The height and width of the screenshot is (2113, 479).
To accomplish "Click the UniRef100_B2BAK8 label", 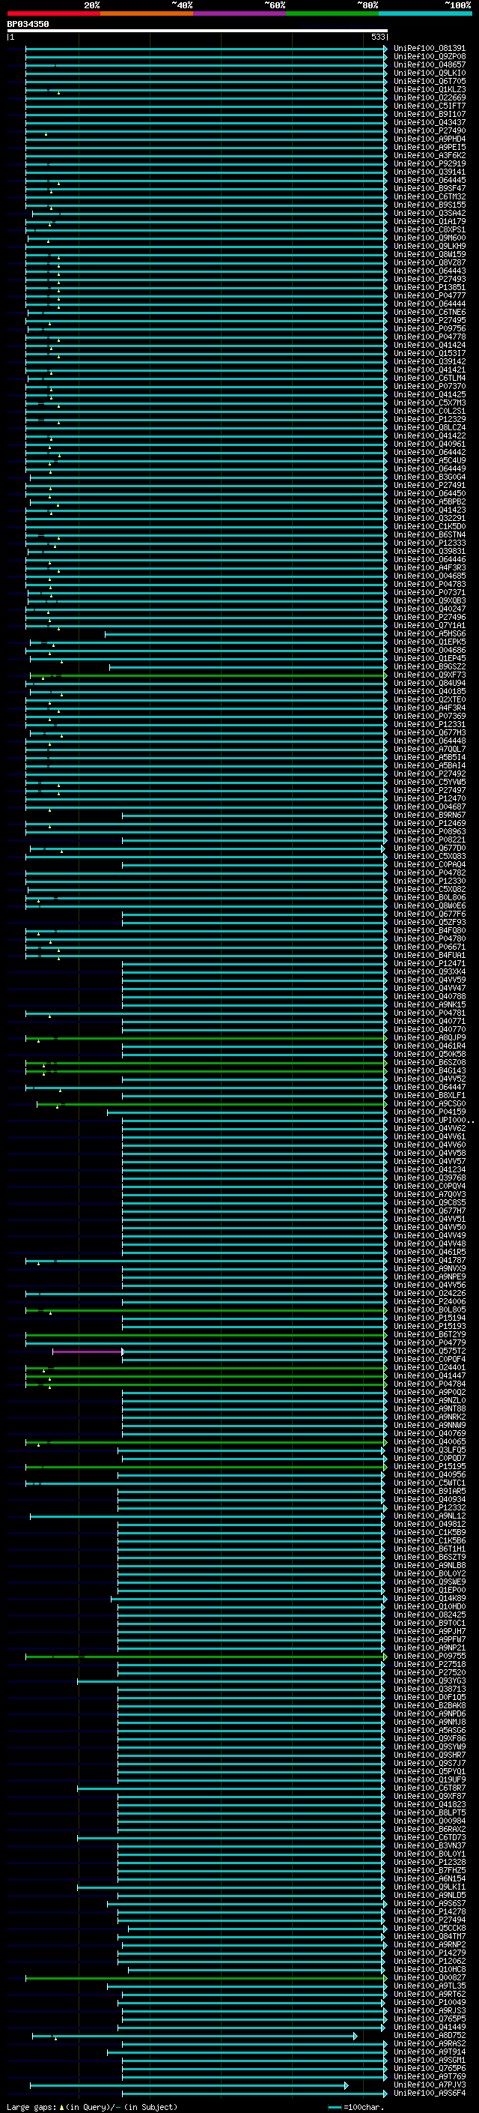I will point(430,1705).
